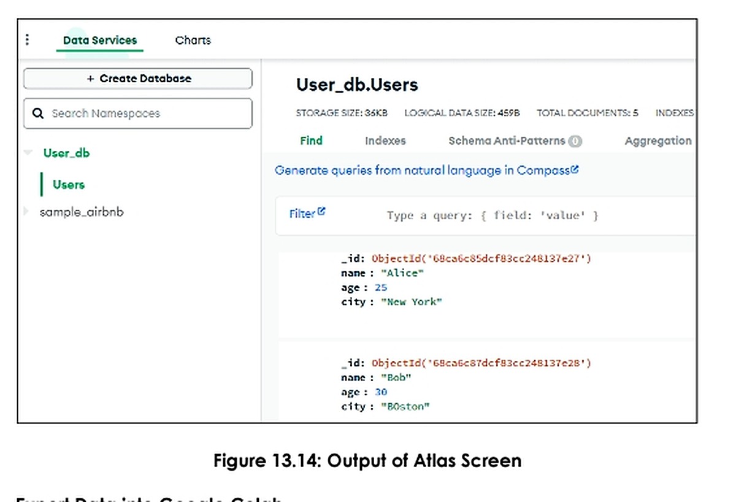
Task: Open the three-dot menu icon
Action: [27, 40]
